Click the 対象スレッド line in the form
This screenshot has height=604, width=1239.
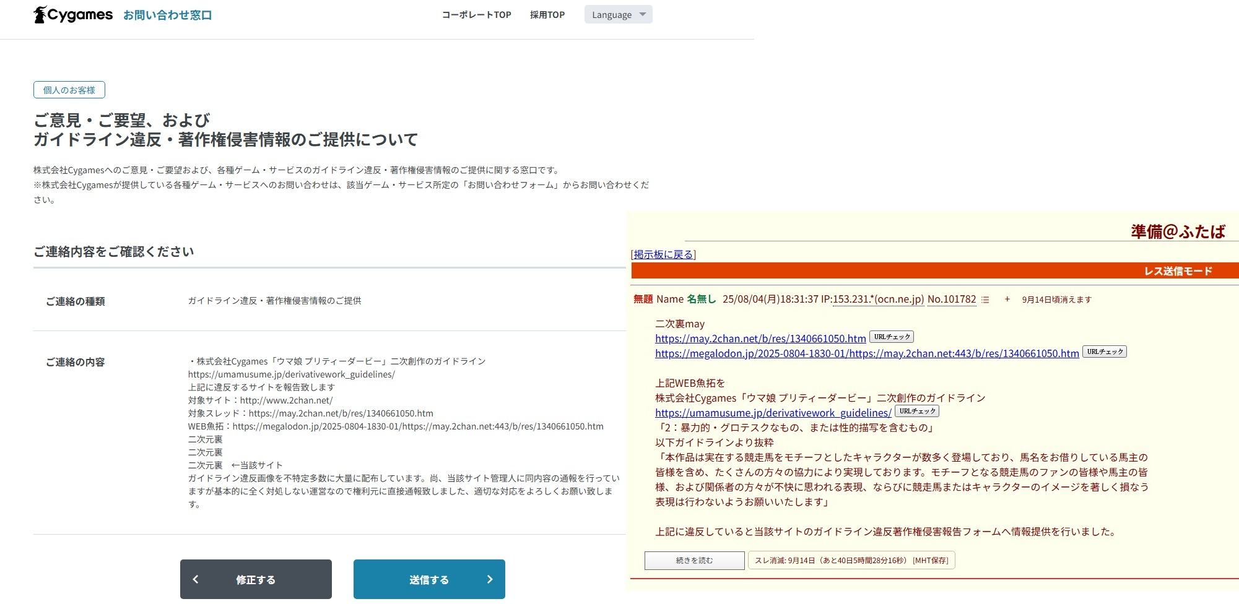[311, 413]
